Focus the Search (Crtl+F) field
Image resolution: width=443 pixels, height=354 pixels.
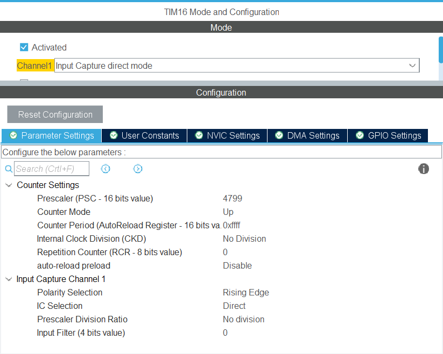(52, 169)
